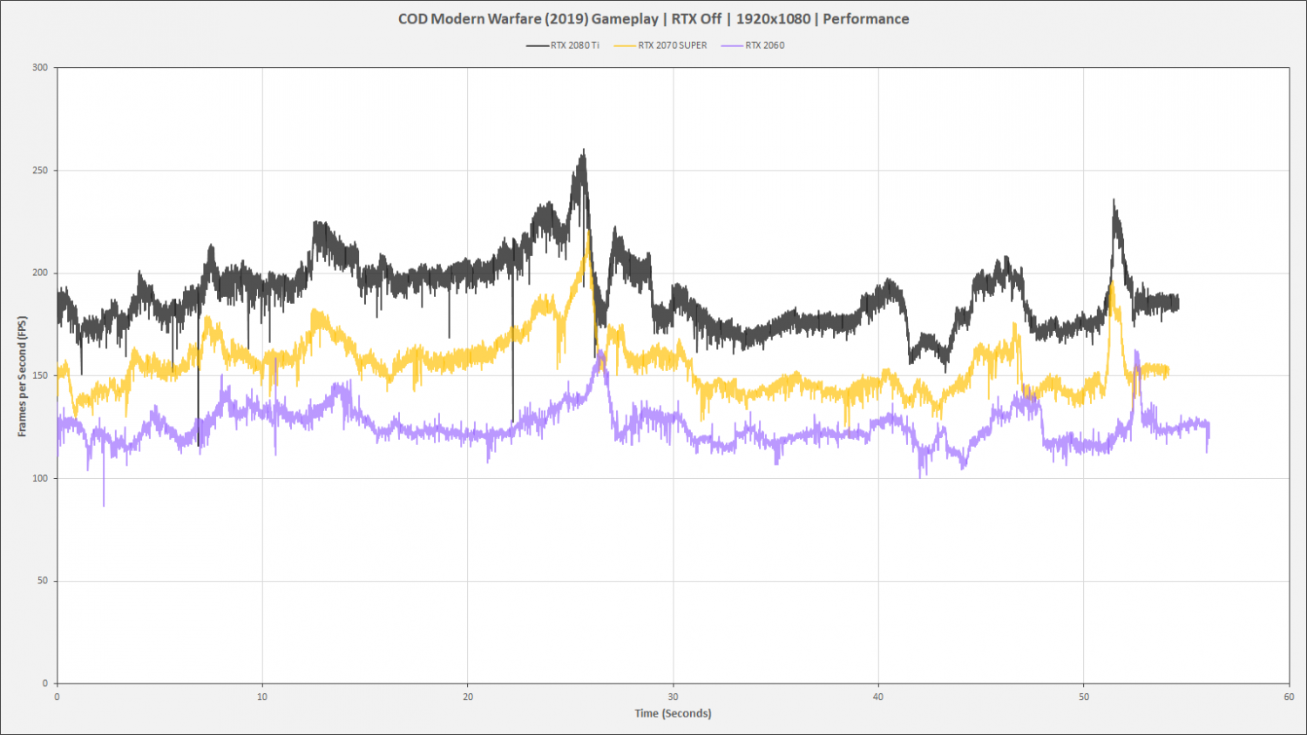Click the 10 second tick label

(262, 697)
